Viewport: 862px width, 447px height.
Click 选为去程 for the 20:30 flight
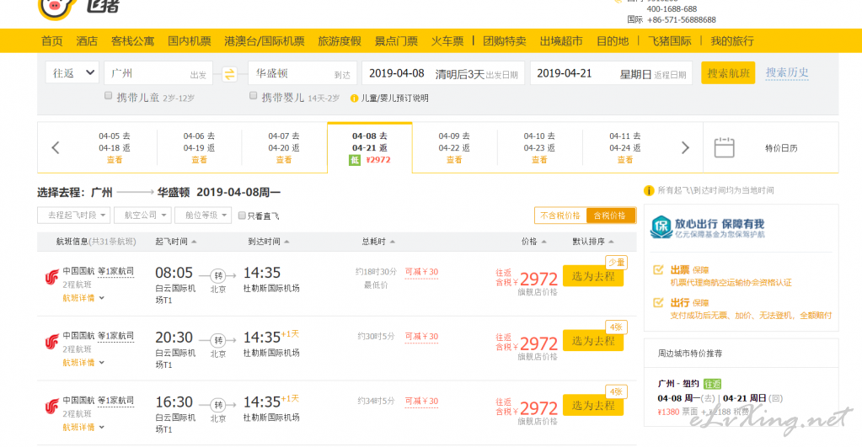tap(593, 341)
